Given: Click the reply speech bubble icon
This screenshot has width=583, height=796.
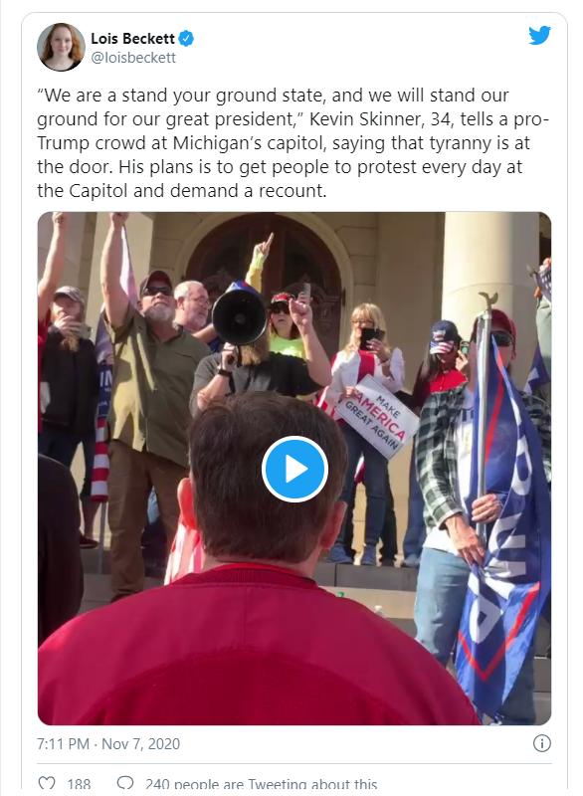Looking at the screenshot, I should point(125,783).
